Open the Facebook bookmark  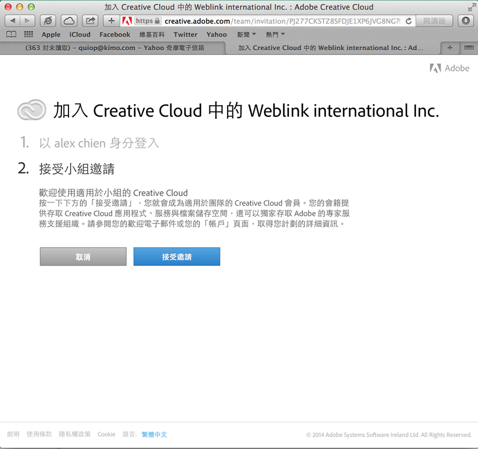tap(115, 34)
